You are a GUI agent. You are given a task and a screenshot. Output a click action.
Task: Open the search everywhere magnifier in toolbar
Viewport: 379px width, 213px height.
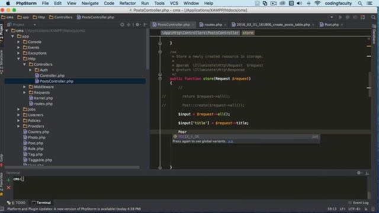[x=373, y=17]
